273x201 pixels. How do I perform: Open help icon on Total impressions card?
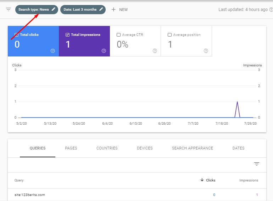pyautogui.click(x=104, y=51)
